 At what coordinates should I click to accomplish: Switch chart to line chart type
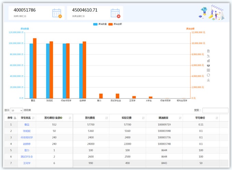pyautogui.click(x=208, y=56)
